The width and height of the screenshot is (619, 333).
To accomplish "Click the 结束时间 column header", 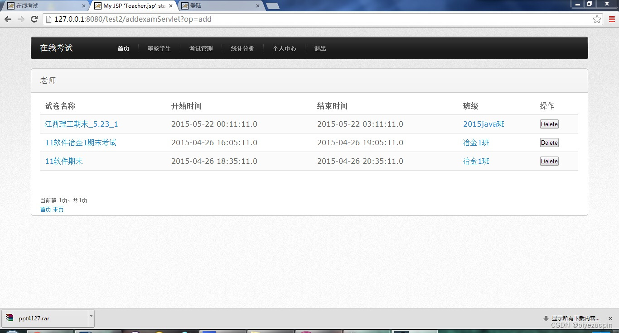I will (x=332, y=106).
